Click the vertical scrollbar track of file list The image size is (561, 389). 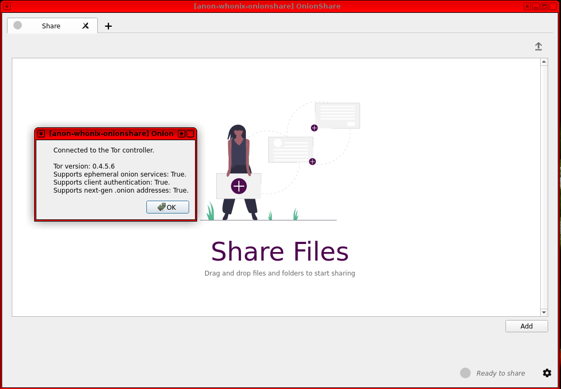pos(544,187)
